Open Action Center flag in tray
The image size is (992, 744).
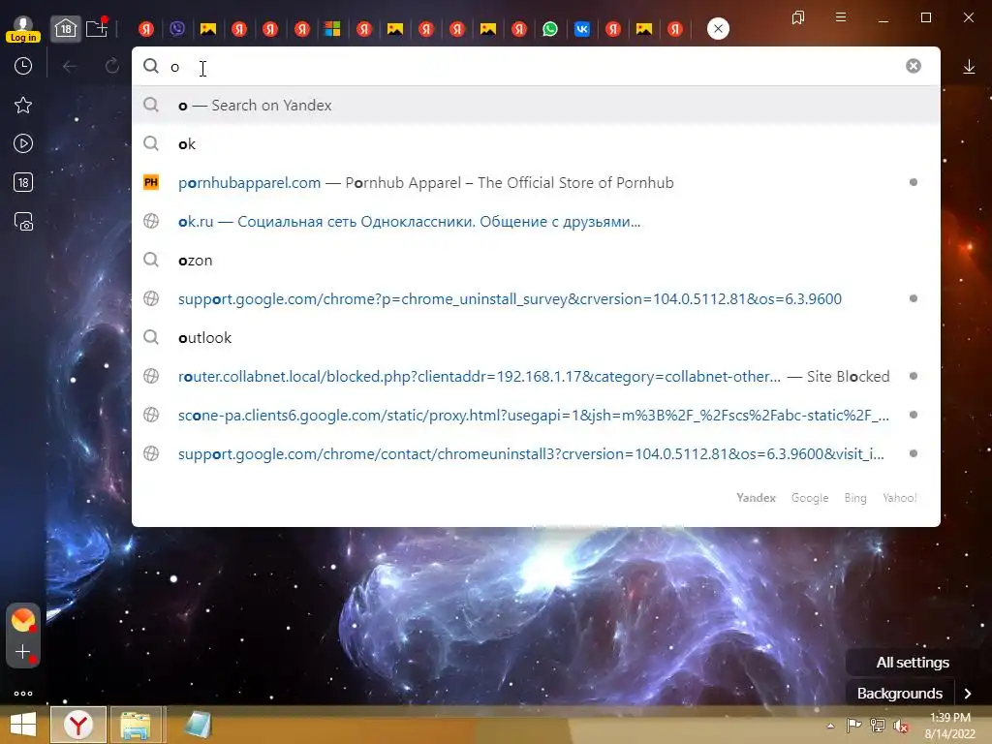[x=853, y=726]
